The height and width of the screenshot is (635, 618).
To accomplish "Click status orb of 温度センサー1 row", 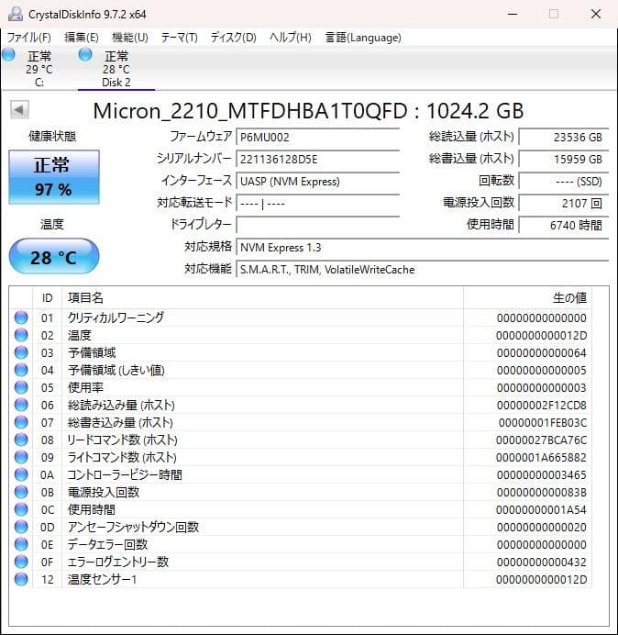I will click(x=21, y=579).
